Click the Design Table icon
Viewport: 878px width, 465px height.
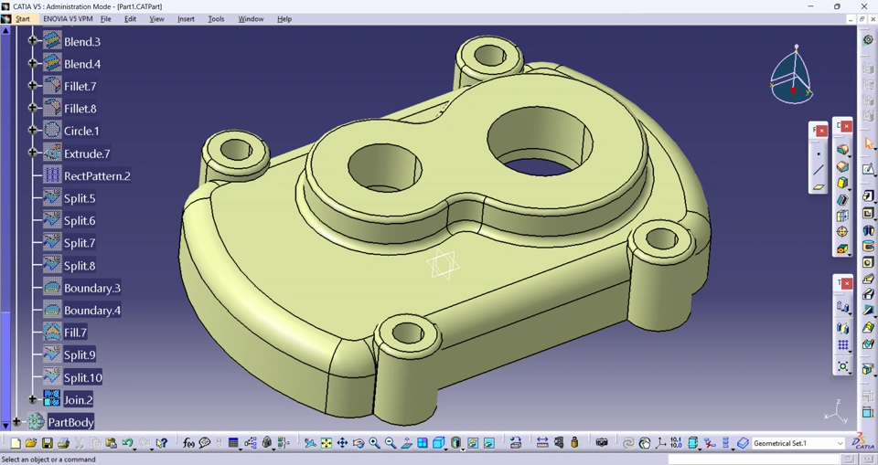pos(233,443)
